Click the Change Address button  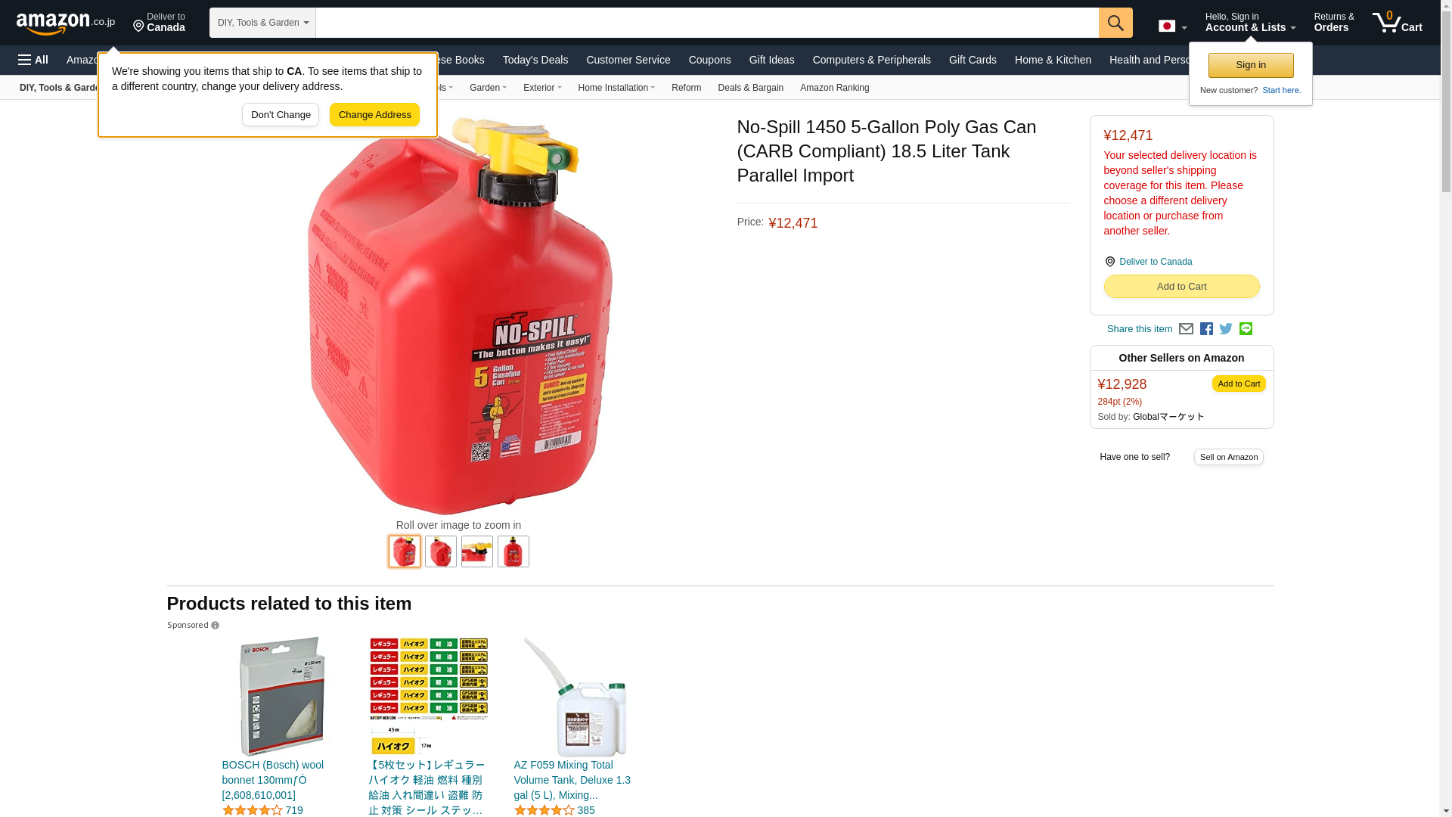click(374, 115)
